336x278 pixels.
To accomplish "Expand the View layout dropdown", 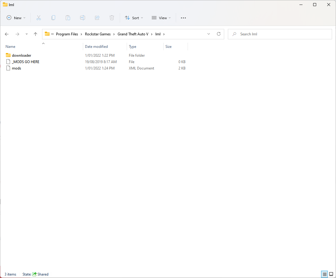I will (x=161, y=18).
